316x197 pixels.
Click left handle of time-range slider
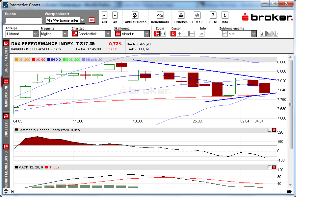(13, 191)
